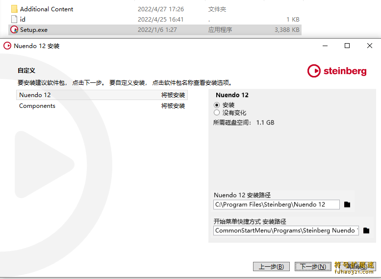Image resolution: width=381 pixels, height=279 pixels.
Task: Click the Additional Content folder icon
Action: (14, 9)
